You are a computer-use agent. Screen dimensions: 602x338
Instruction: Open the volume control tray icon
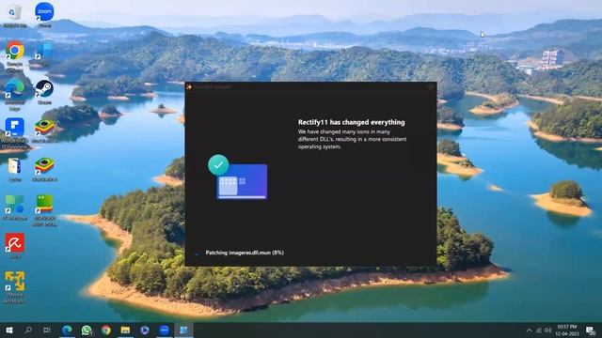point(547,330)
